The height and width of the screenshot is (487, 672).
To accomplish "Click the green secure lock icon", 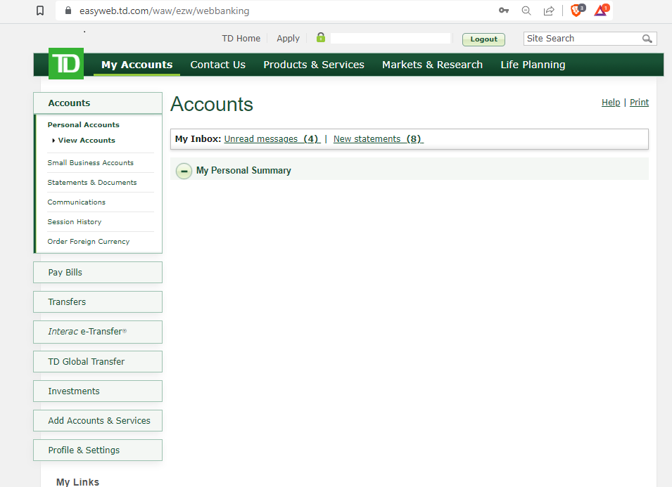I will click(x=321, y=38).
